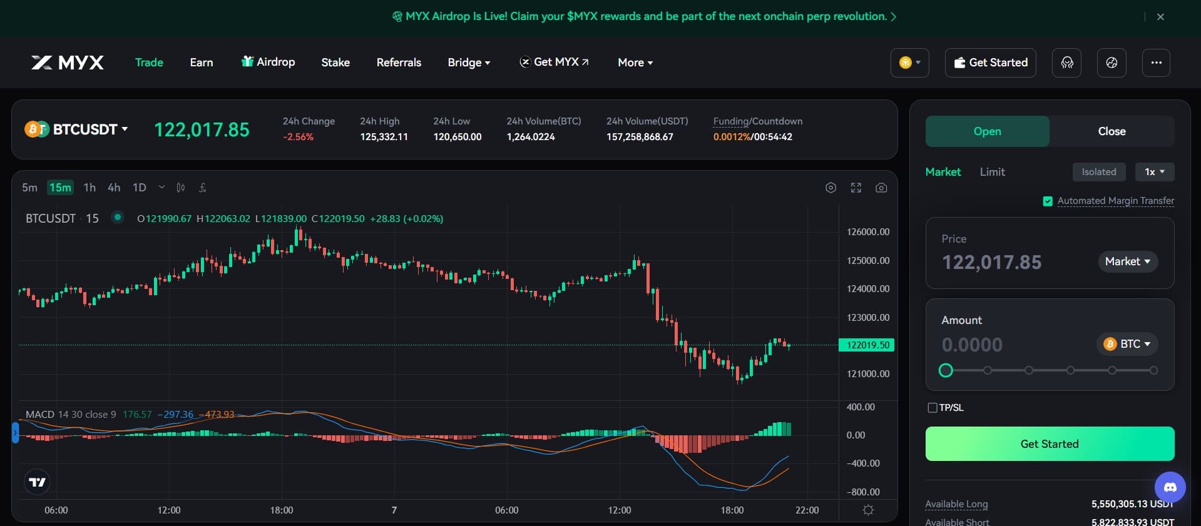Open the Discord chat bubble
1201x526 pixels.
[x=1170, y=487]
